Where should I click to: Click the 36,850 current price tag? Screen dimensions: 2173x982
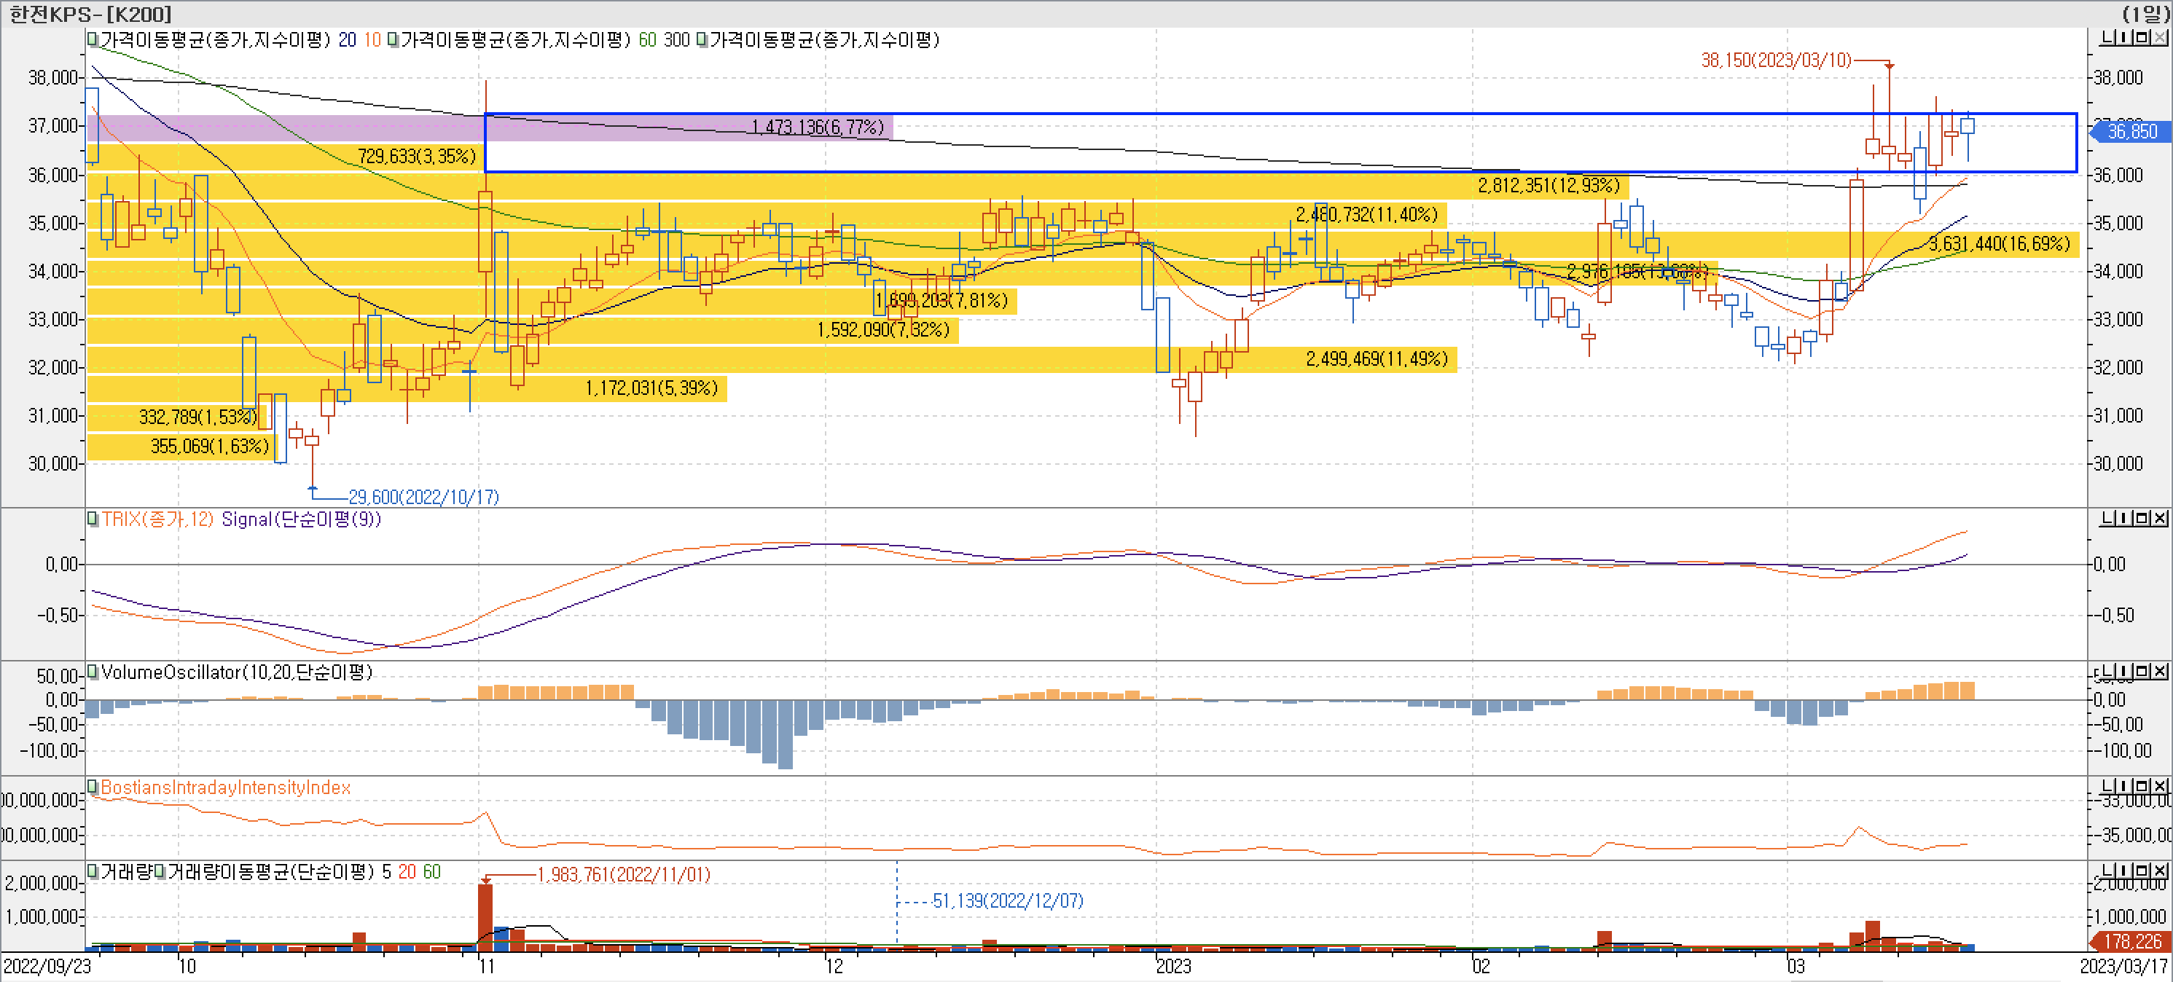point(2131,132)
